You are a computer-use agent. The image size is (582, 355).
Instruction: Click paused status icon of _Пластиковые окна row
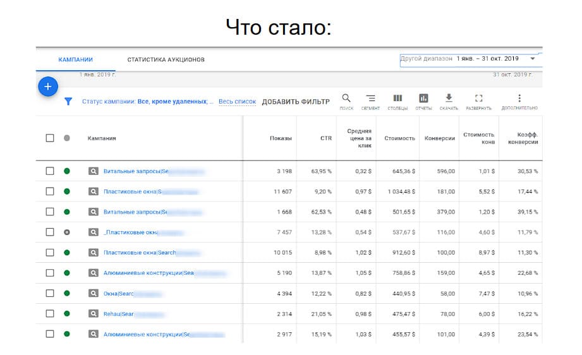tap(67, 232)
